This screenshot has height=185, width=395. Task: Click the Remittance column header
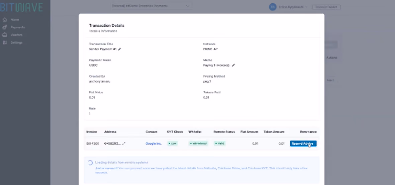[308, 132]
